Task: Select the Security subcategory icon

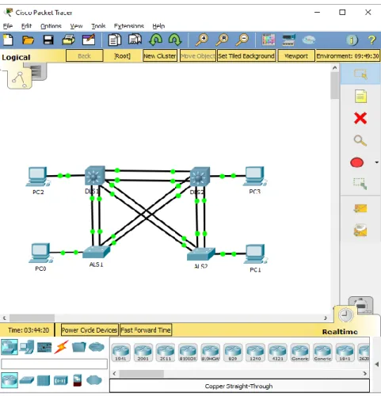Action: coord(77,380)
